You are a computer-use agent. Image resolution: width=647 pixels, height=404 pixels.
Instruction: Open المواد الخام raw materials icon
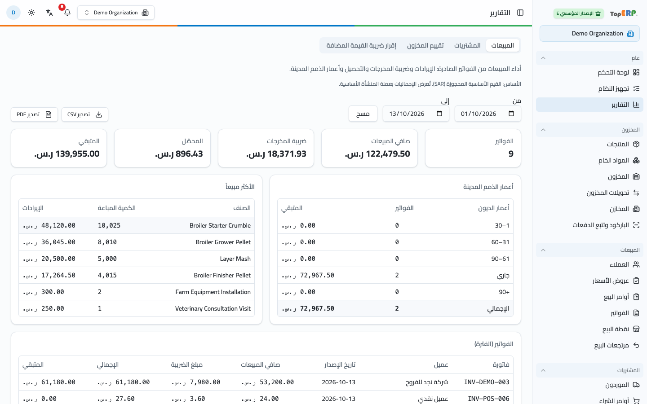click(636, 160)
